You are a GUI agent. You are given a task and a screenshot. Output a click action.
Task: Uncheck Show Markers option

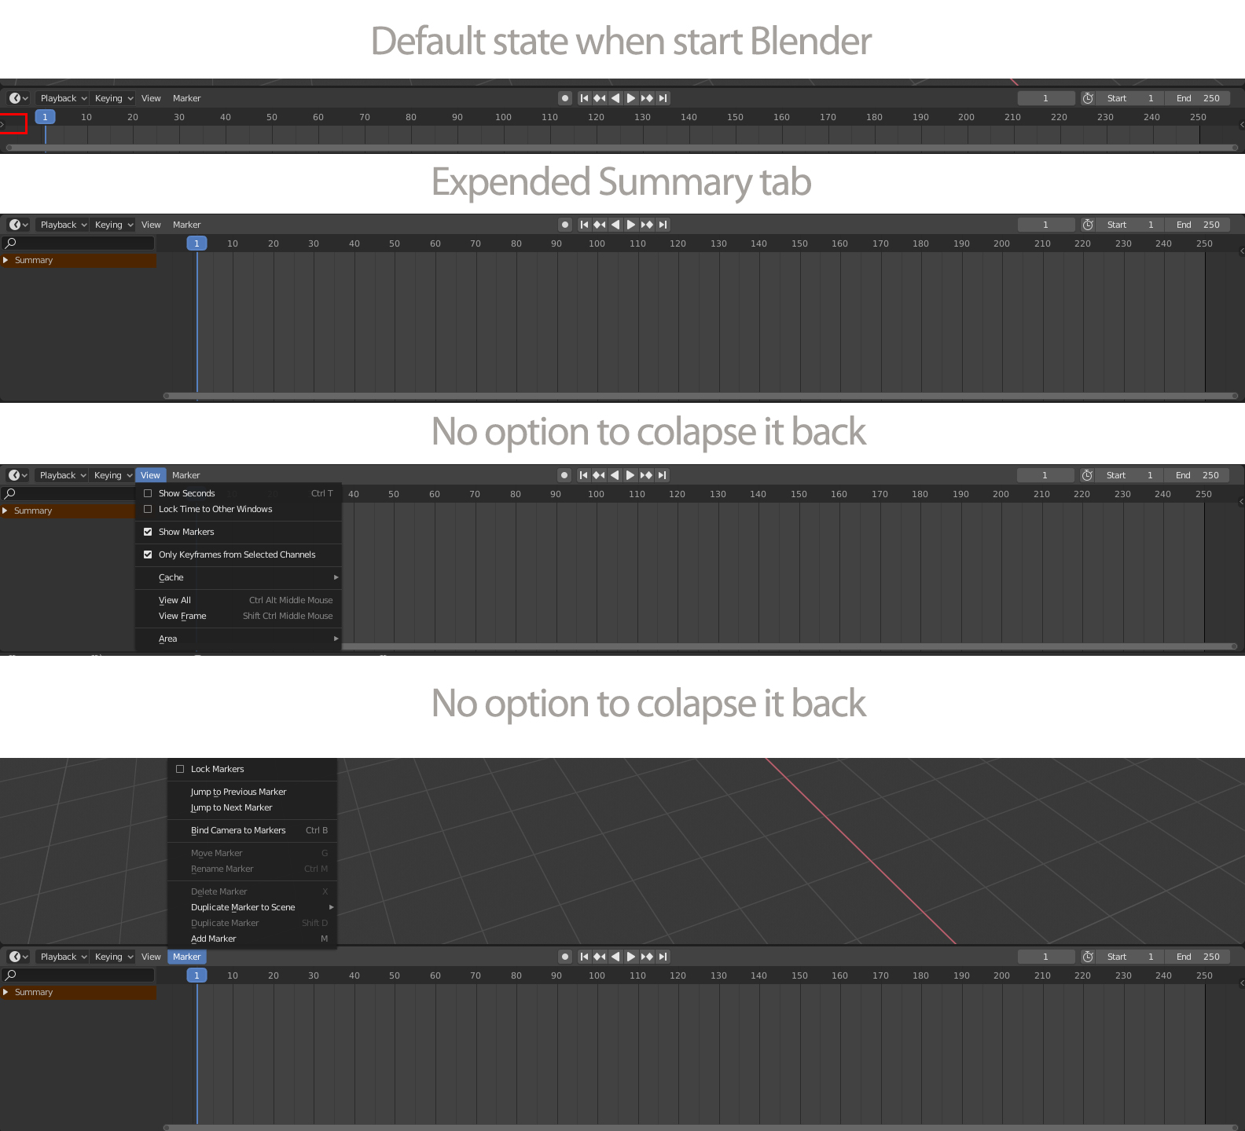148,532
